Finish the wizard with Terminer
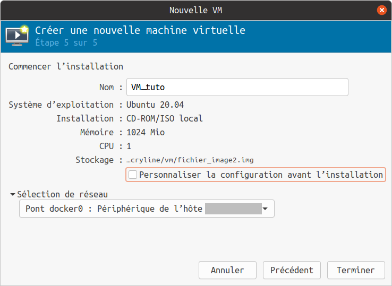The height and width of the screenshot is (286, 392). click(355, 270)
